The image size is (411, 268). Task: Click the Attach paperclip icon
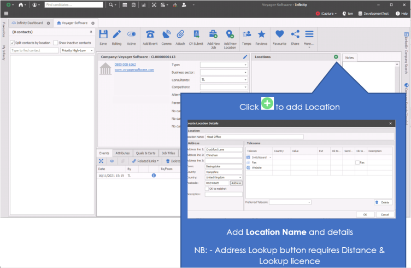[x=180, y=36]
